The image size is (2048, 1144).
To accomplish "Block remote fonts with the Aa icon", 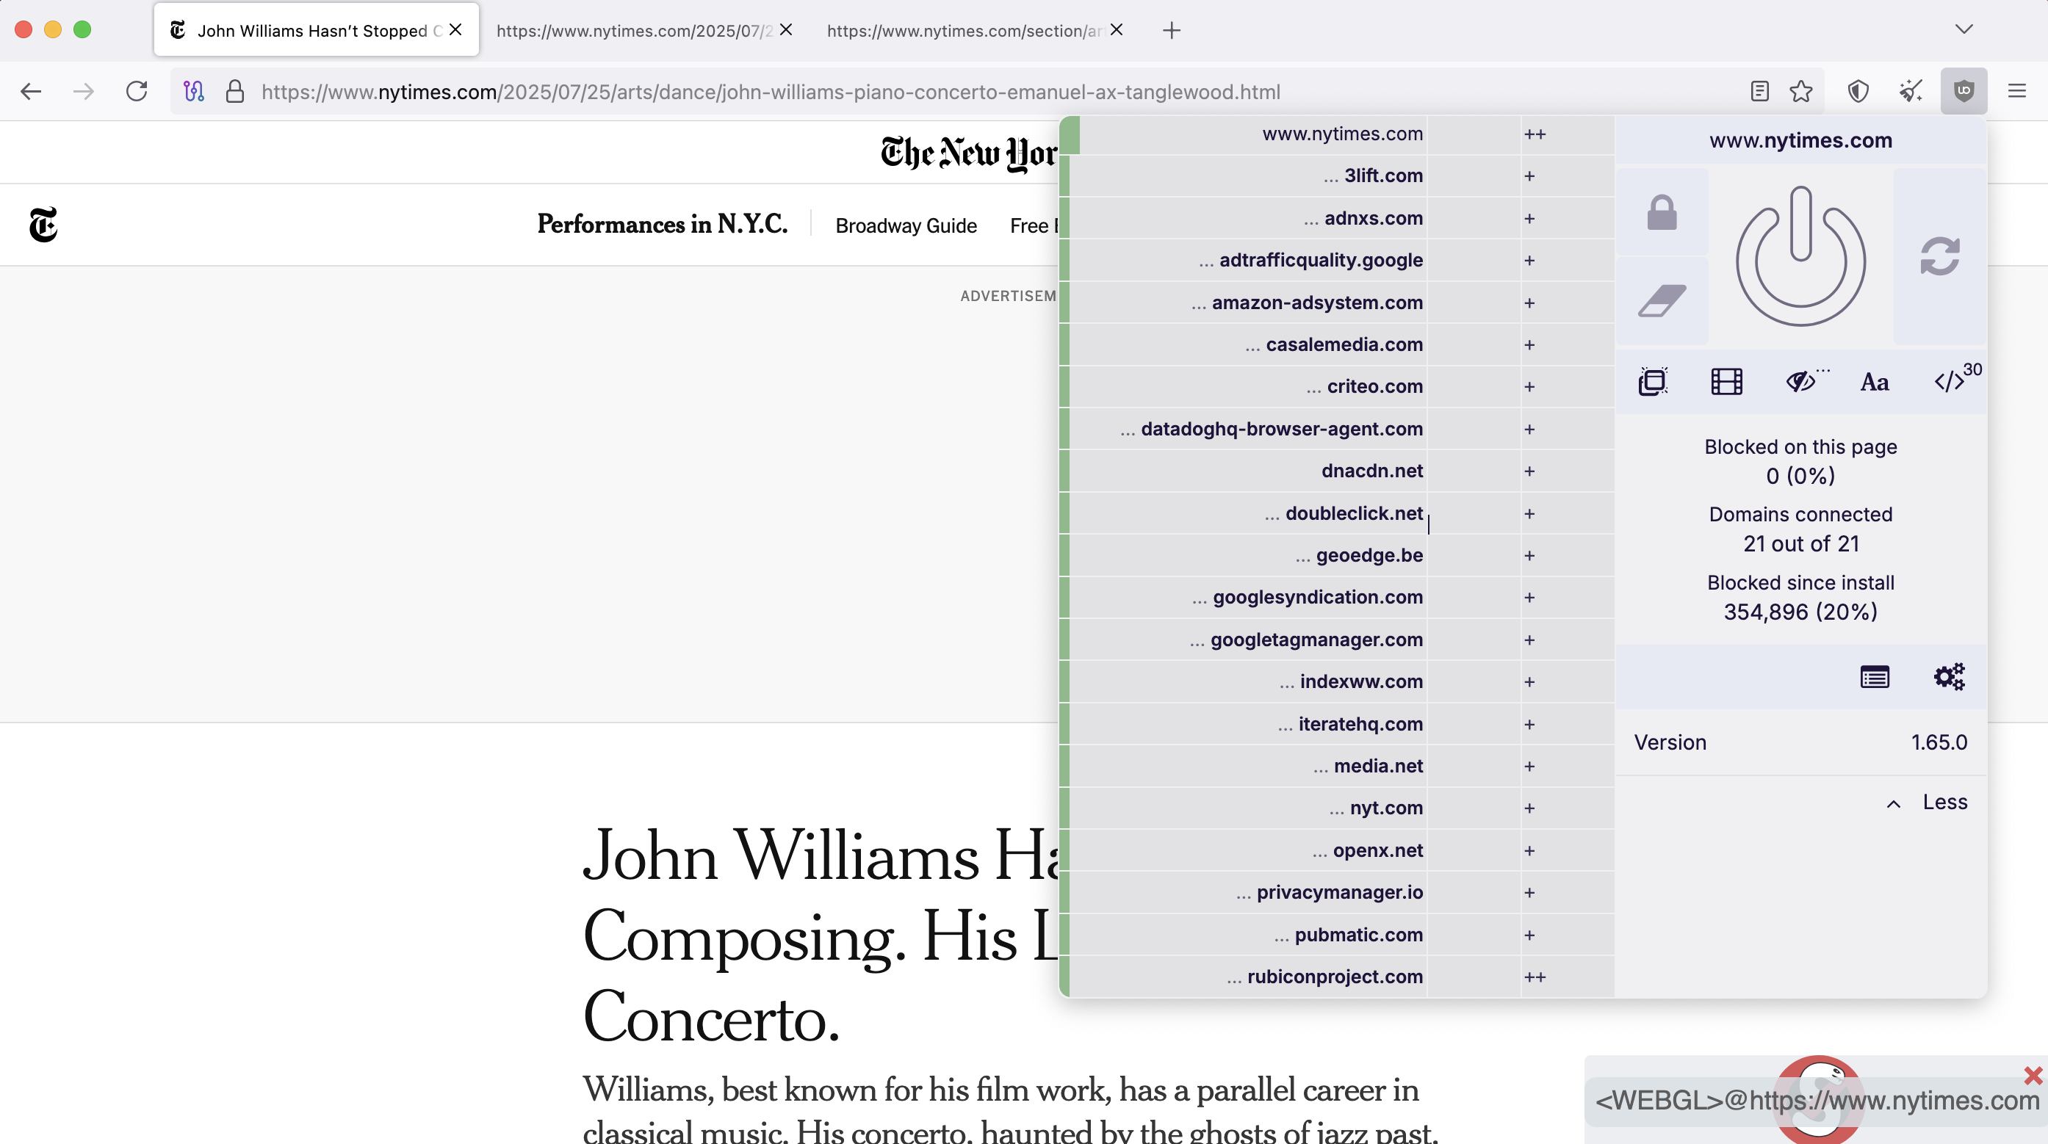I will (x=1874, y=381).
